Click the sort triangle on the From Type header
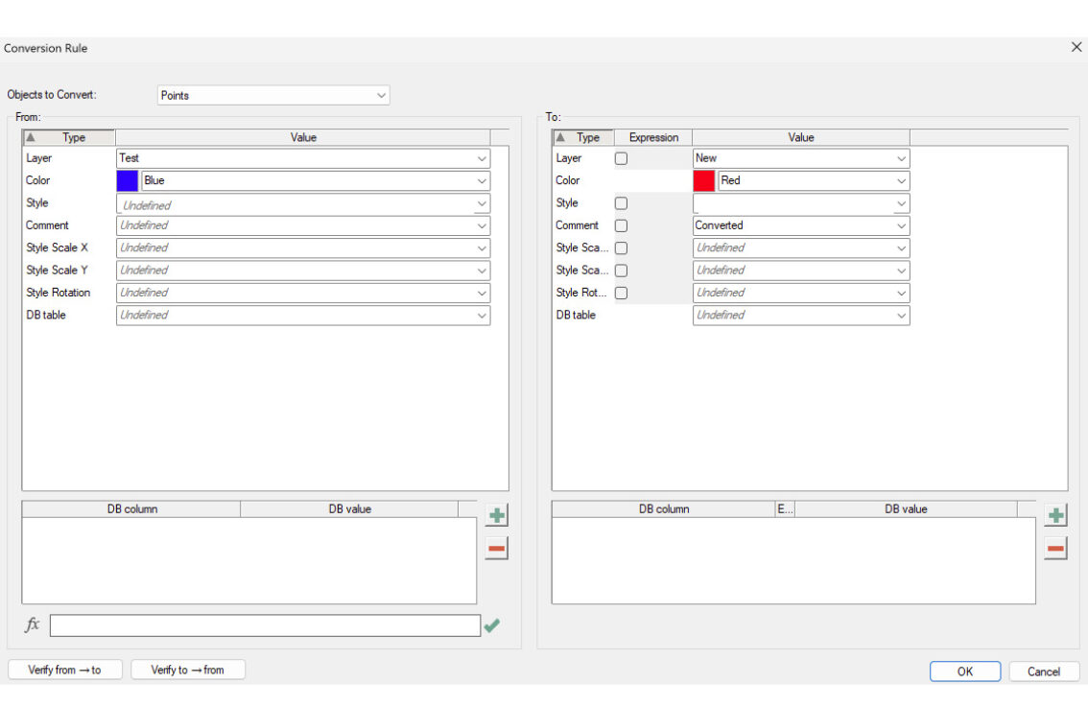Viewport: 1088px width, 707px height. (x=31, y=137)
